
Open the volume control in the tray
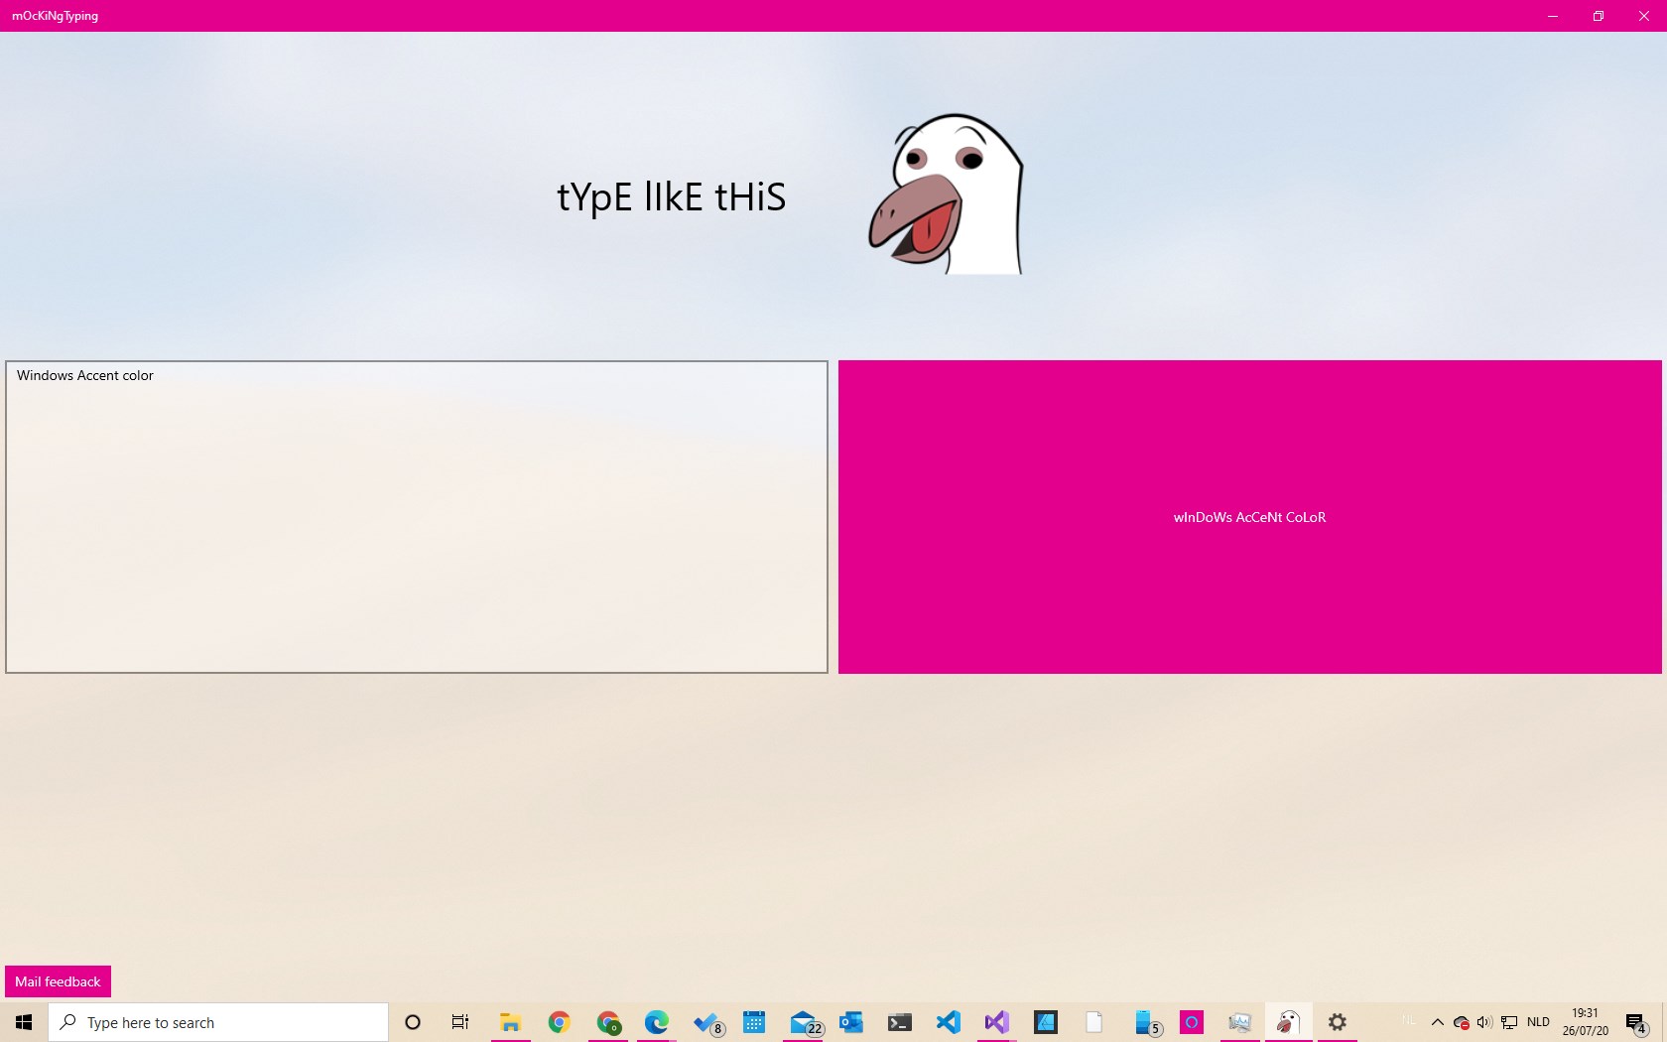click(1484, 1022)
